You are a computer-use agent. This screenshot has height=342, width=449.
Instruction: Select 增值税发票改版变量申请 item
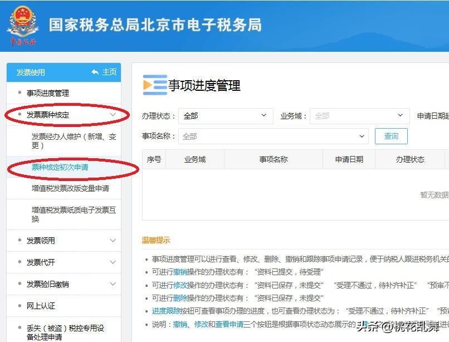point(70,188)
